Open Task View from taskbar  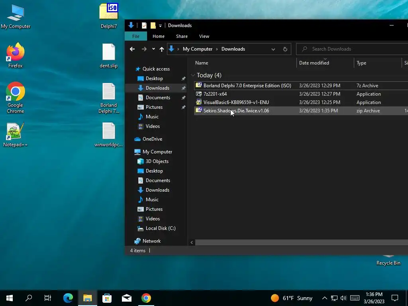point(48,298)
